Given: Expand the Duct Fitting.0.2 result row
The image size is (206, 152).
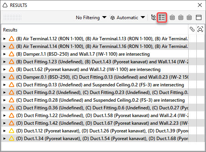Looking at the screenshot, I should [5, 93].
